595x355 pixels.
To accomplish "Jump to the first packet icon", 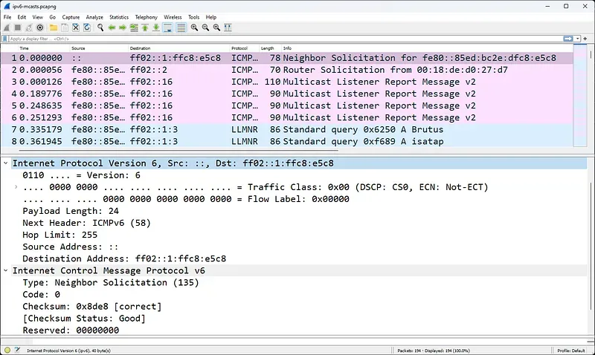I will 145,27.
